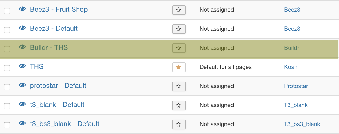Click eye icon beside Beez3 - Default
Image resolution: width=339 pixels, height=134 pixels.
tap(22, 28)
